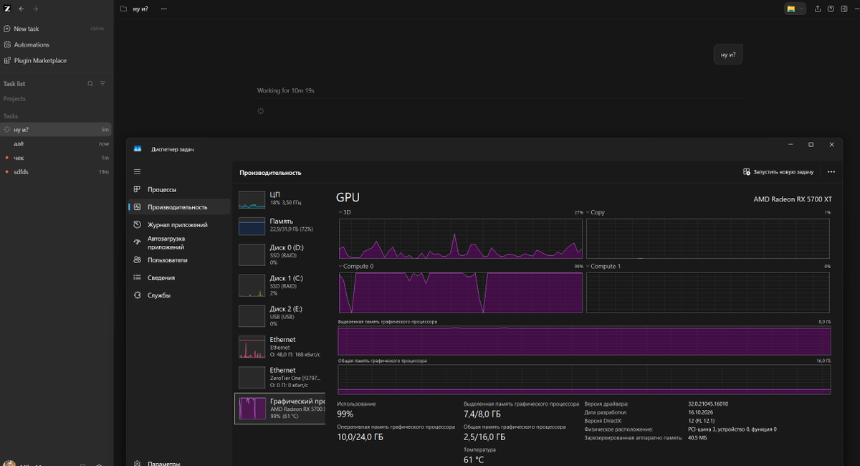Select the Память performance entry

[x=279, y=226]
